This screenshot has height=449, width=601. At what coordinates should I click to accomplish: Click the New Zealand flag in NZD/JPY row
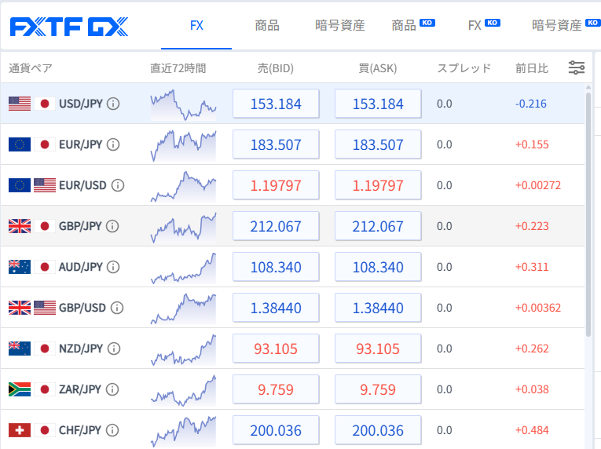tap(20, 349)
